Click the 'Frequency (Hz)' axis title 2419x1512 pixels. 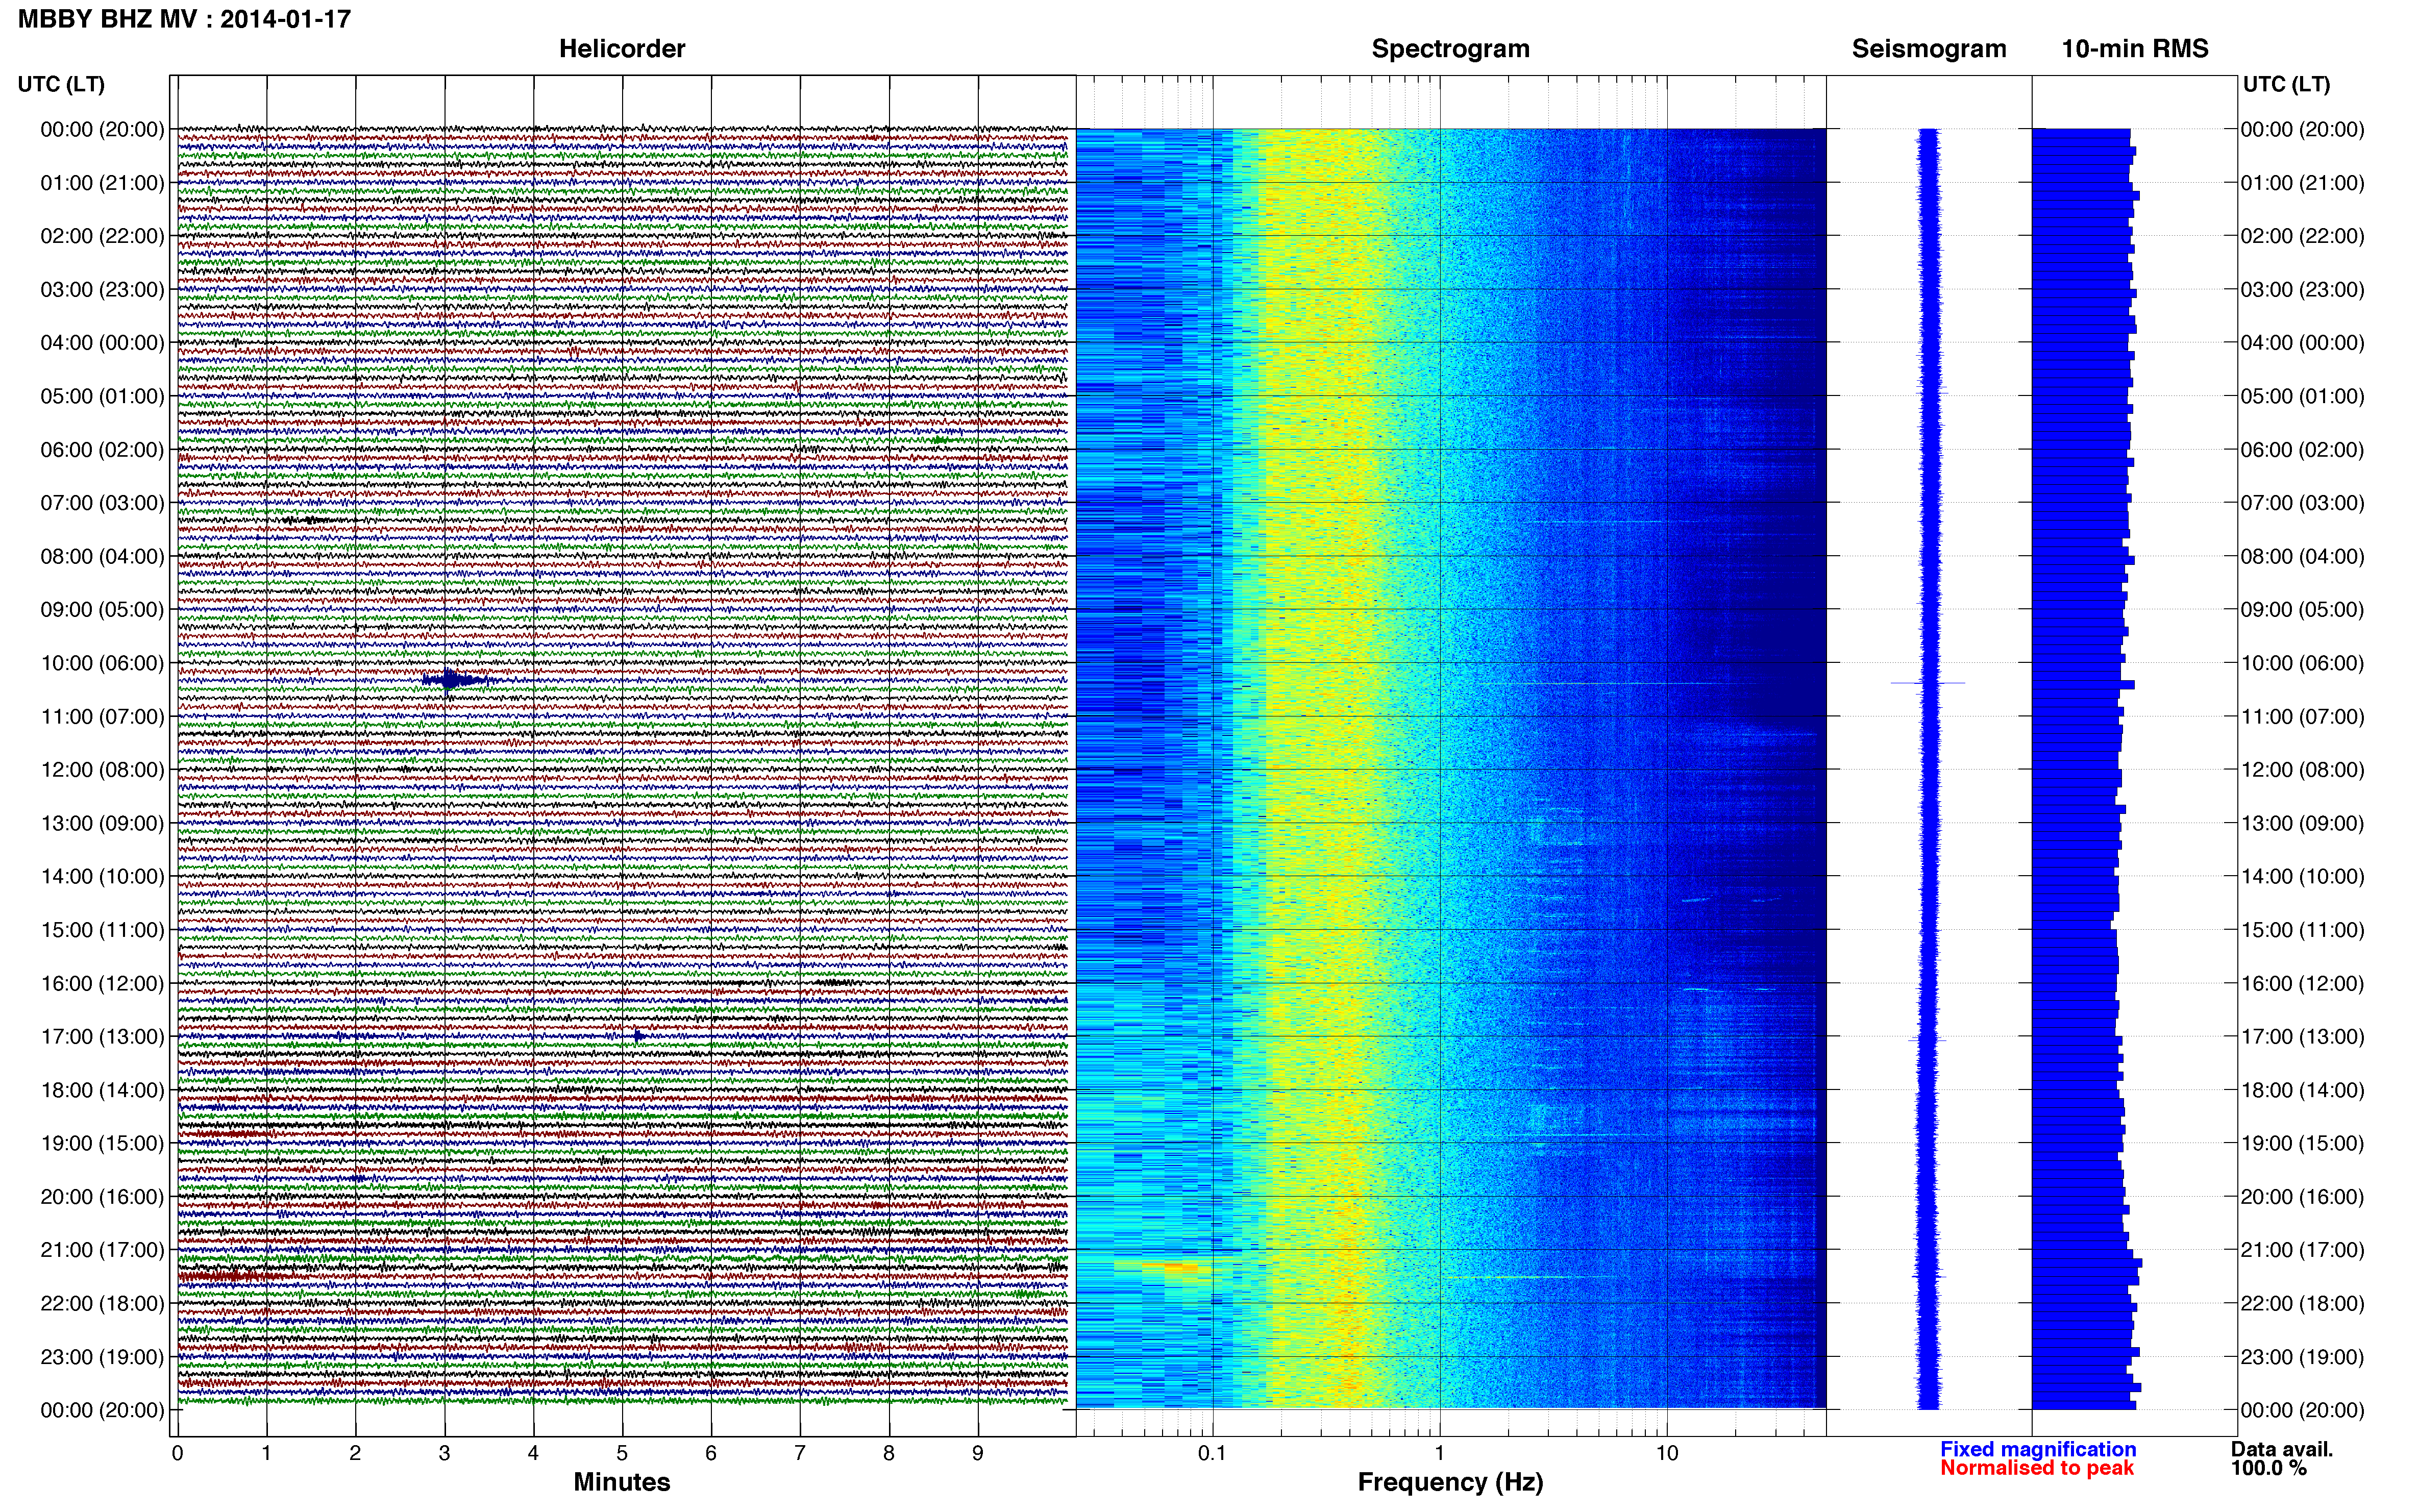[x=1450, y=1482]
